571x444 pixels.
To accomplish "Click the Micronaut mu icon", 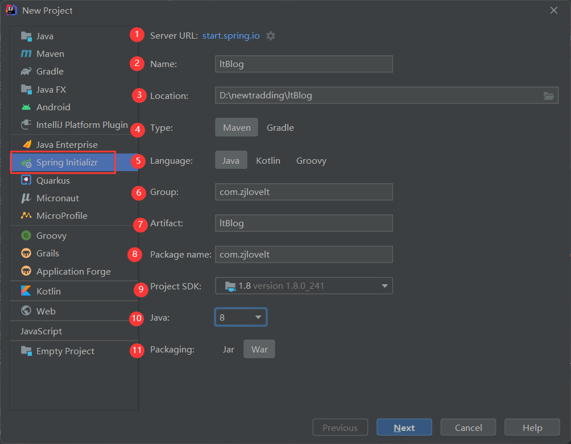I will click(x=26, y=198).
